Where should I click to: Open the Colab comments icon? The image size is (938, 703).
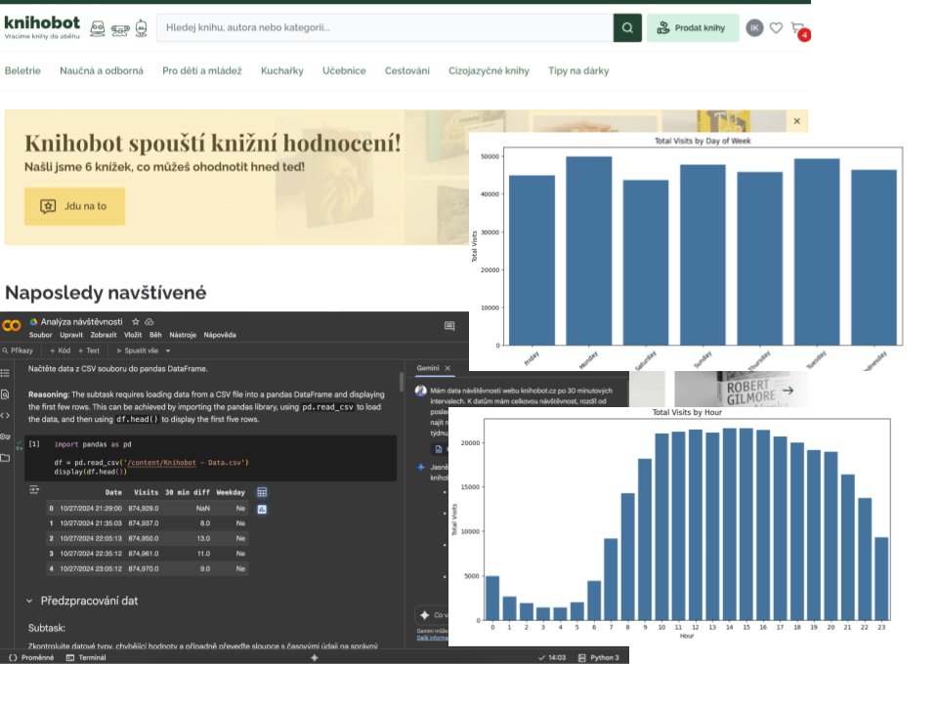449,326
